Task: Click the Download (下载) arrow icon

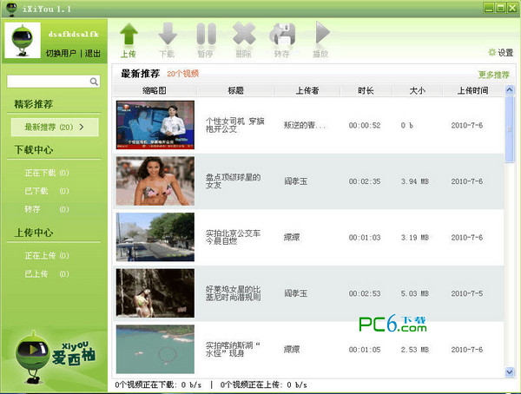Action: (168, 35)
